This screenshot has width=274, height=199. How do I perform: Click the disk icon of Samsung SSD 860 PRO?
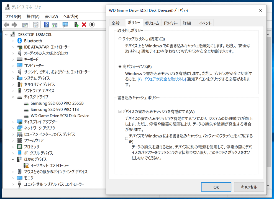coord(26,104)
